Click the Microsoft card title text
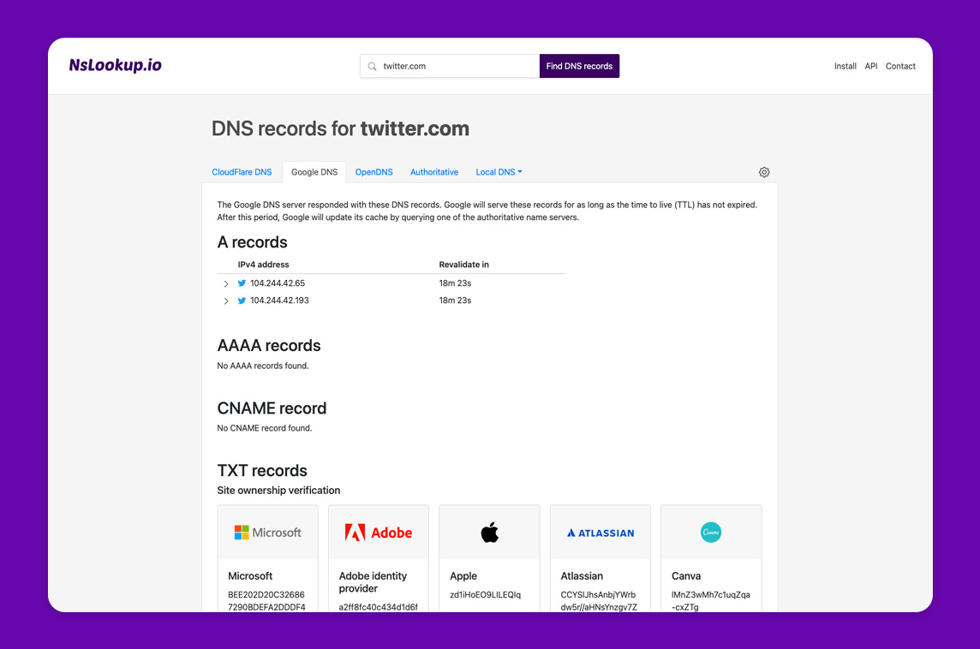The height and width of the screenshot is (649, 980). point(250,576)
